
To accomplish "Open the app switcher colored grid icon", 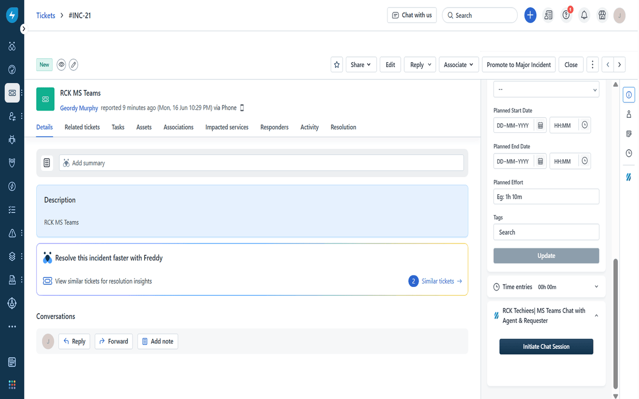I will 12,384.
